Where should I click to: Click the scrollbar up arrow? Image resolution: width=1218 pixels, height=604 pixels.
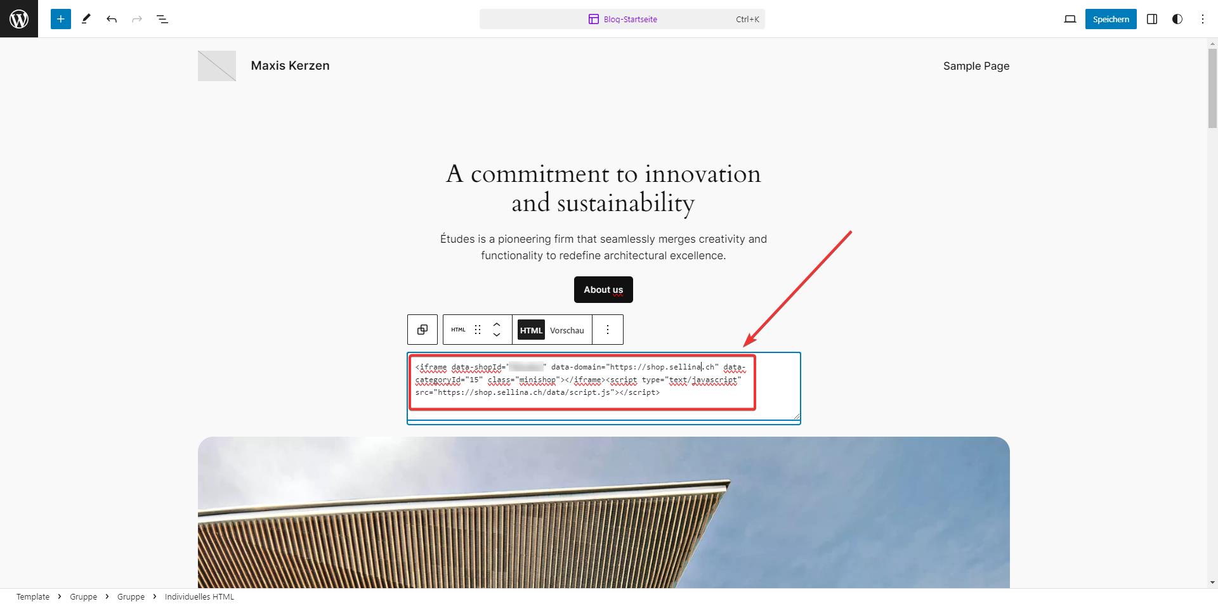pos(1212,43)
